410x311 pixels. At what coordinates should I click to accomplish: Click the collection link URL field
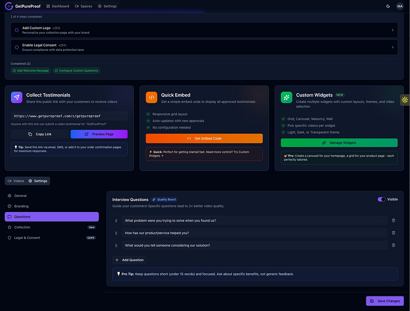point(69,116)
